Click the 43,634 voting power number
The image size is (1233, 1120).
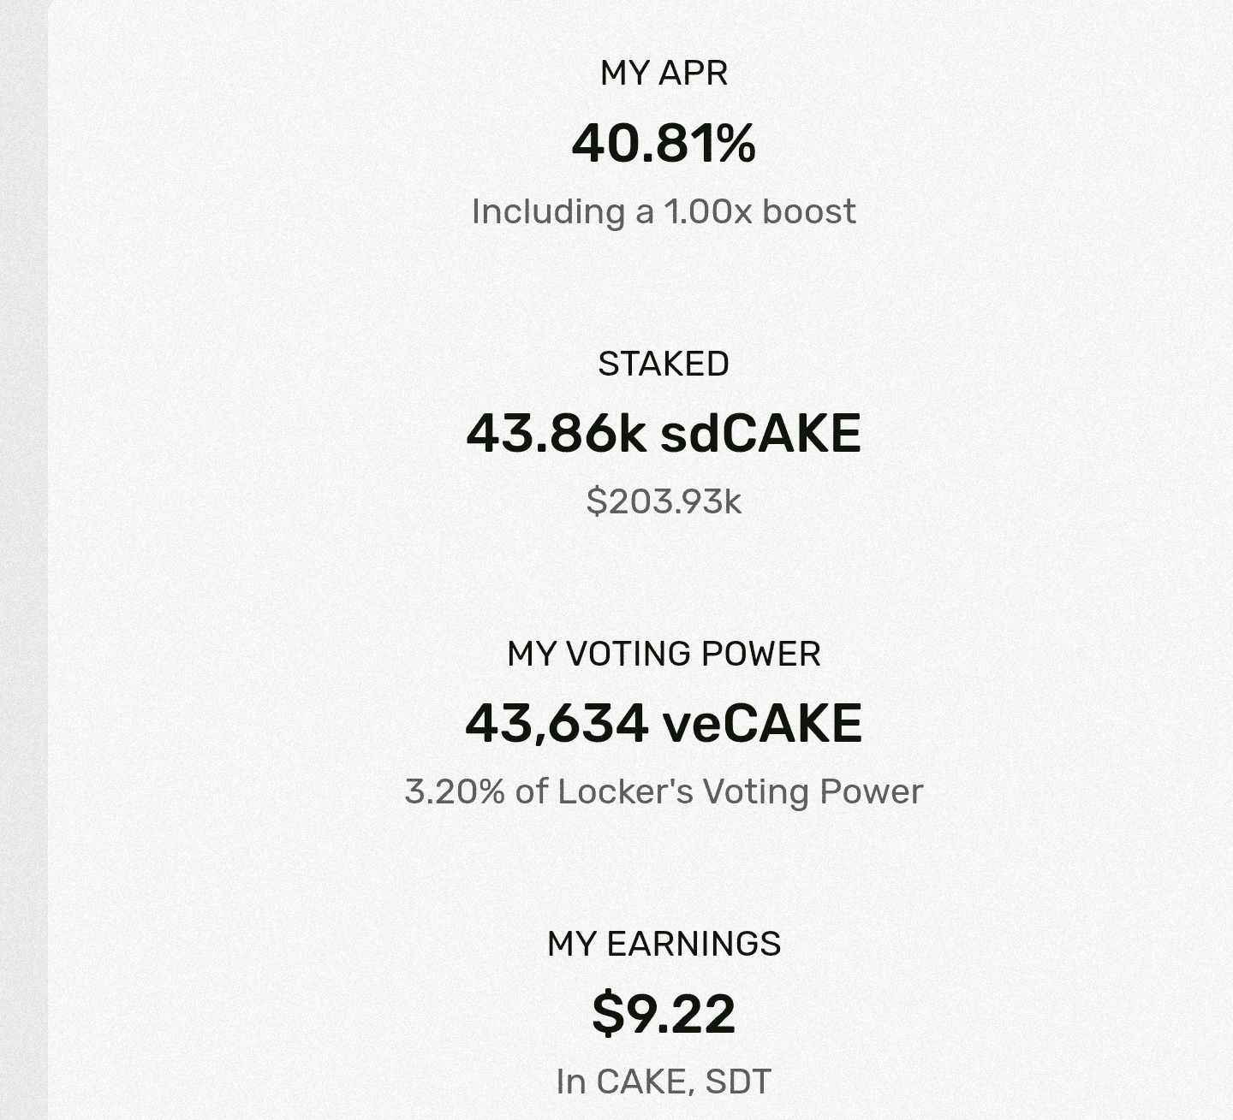557,724
